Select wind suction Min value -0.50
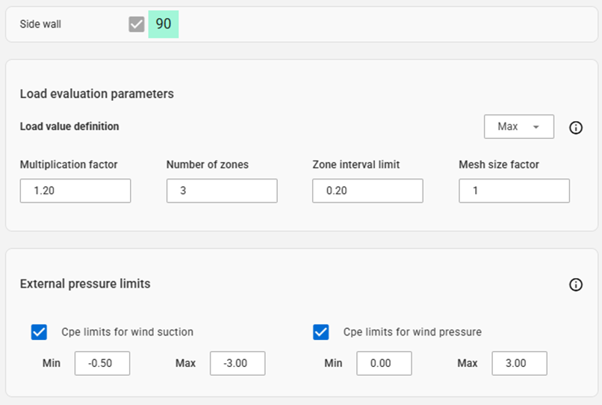Image resolution: width=602 pixels, height=405 pixels. (102, 363)
